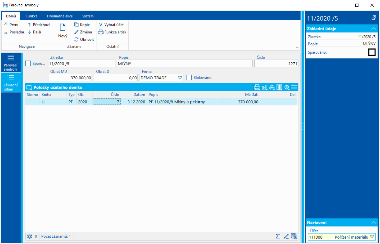This screenshot has width=380, height=244.
Task: Sort by the Datum column header
Action: tap(134, 95)
